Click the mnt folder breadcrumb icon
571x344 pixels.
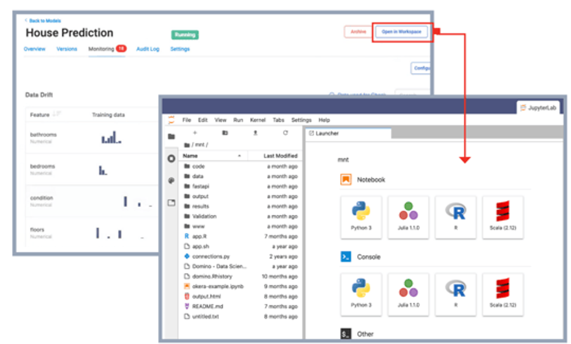click(187, 145)
